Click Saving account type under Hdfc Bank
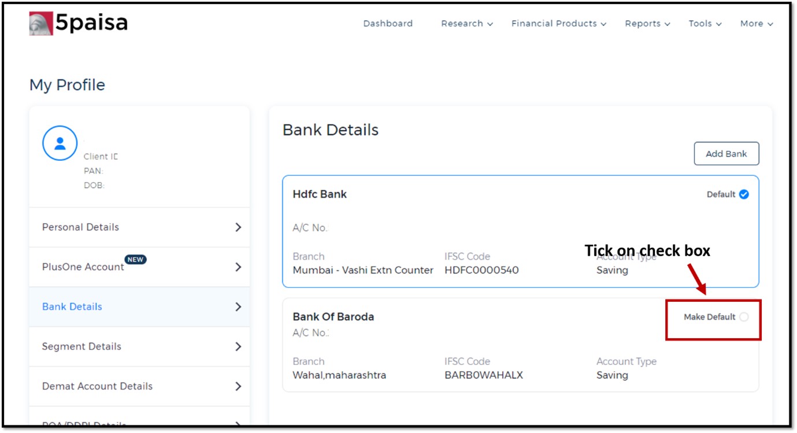This screenshot has width=797, height=433. [x=612, y=270]
